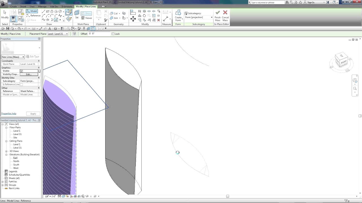Click the Aligned Dimension measure tool
Screen dimensions: 362x203
pos(166,19)
